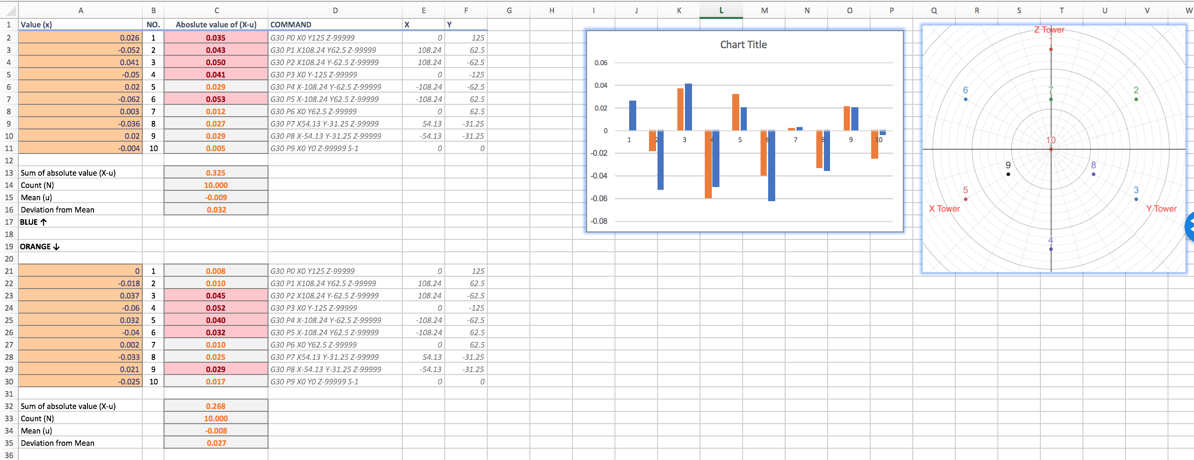Select the 'Chart Title' text in bar chart
The image size is (1194, 460).
744,44
